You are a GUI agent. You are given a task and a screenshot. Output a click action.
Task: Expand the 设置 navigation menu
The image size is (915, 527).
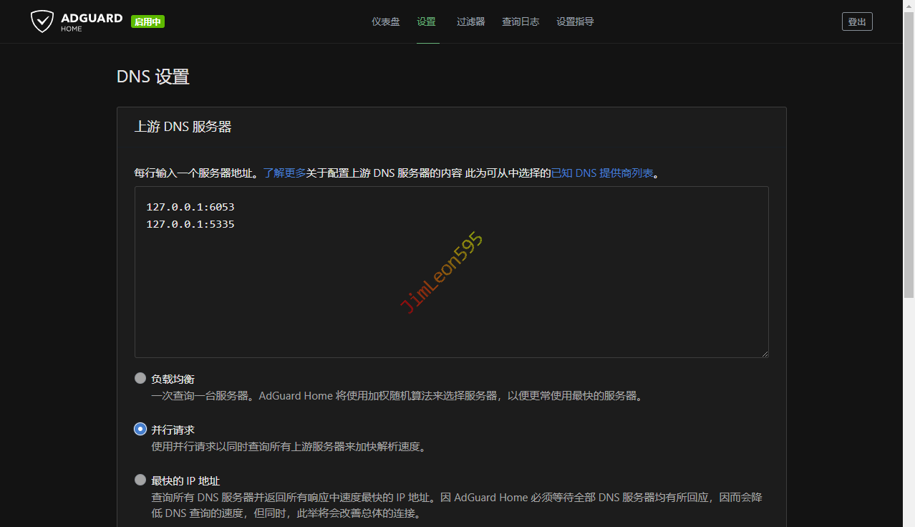427,21
